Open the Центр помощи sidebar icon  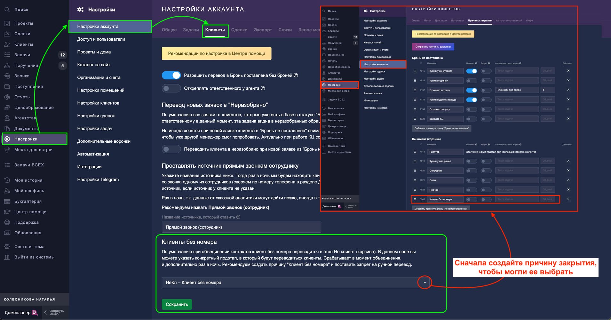click(7, 212)
